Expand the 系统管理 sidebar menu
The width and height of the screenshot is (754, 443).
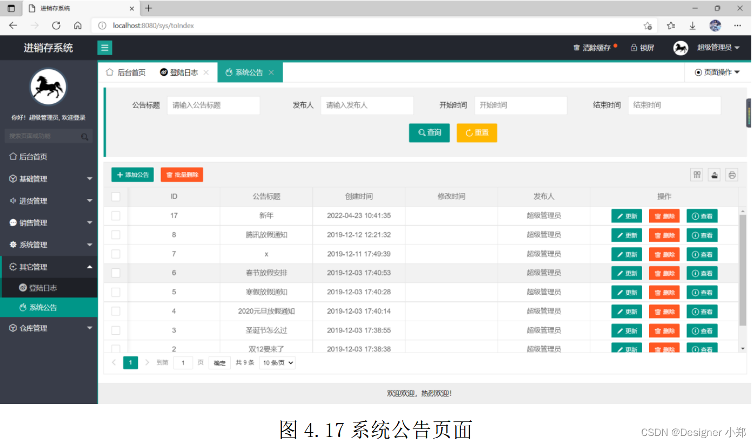[x=49, y=244]
